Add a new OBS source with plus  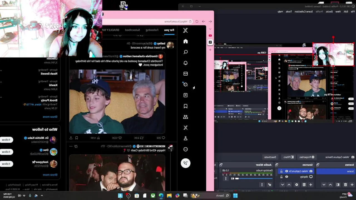tap(311, 185)
